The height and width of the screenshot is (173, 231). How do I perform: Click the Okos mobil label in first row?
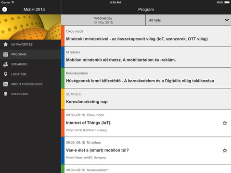click(x=75, y=31)
